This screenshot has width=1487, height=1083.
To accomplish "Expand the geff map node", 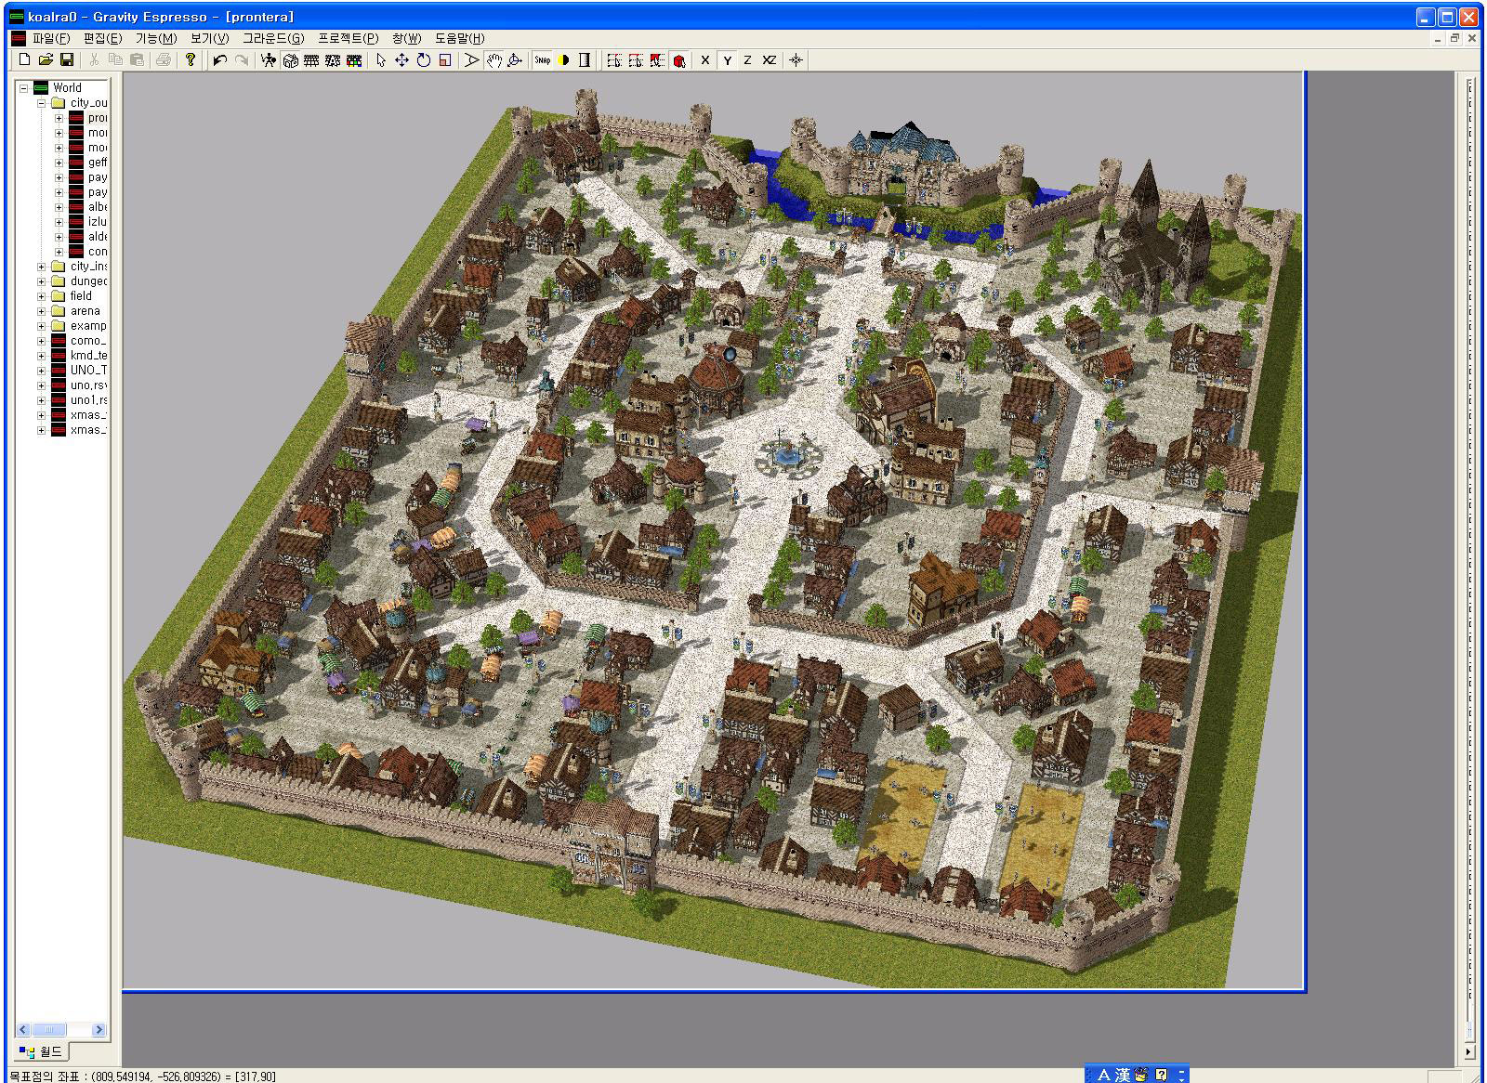I will pyautogui.click(x=59, y=163).
